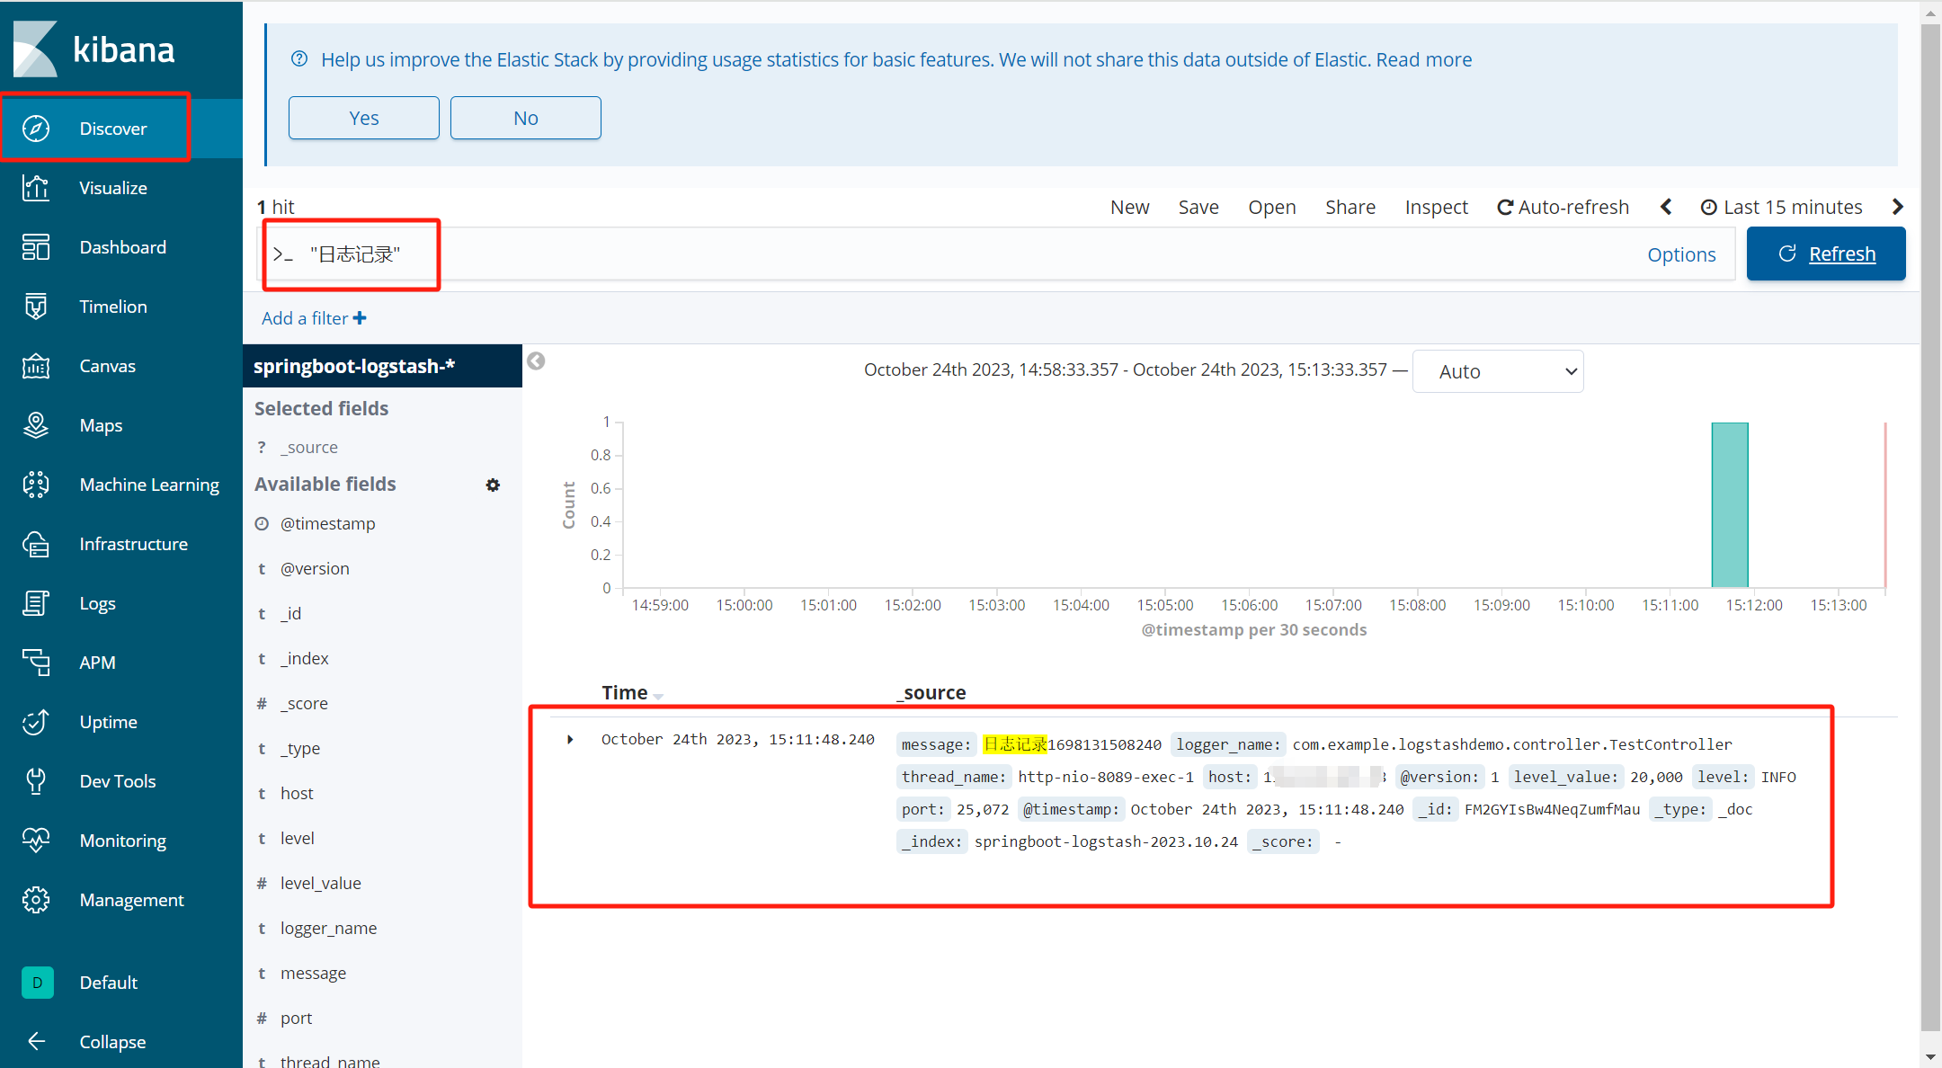Select the _type available field
The width and height of the screenshot is (1942, 1068).
point(299,748)
